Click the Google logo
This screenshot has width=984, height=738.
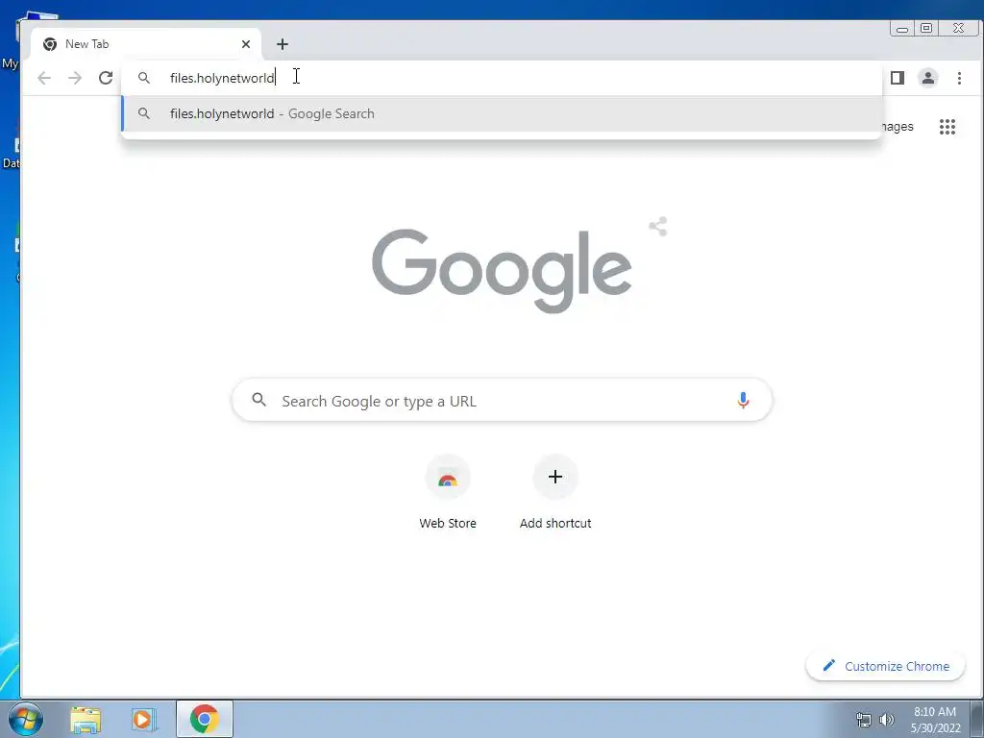coord(502,270)
